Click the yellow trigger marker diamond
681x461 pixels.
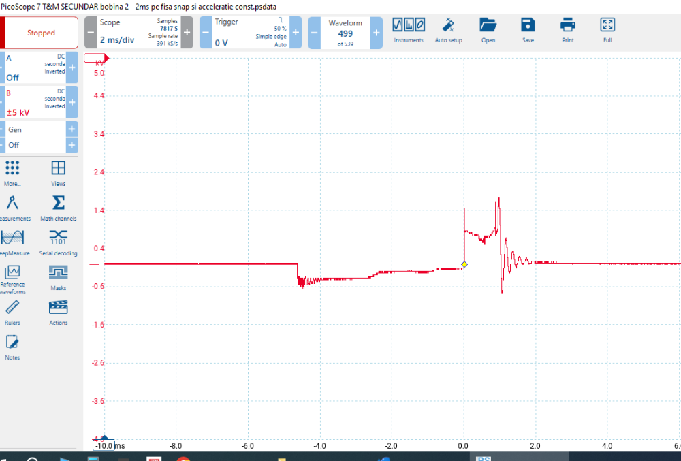pyautogui.click(x=464, y=264)
